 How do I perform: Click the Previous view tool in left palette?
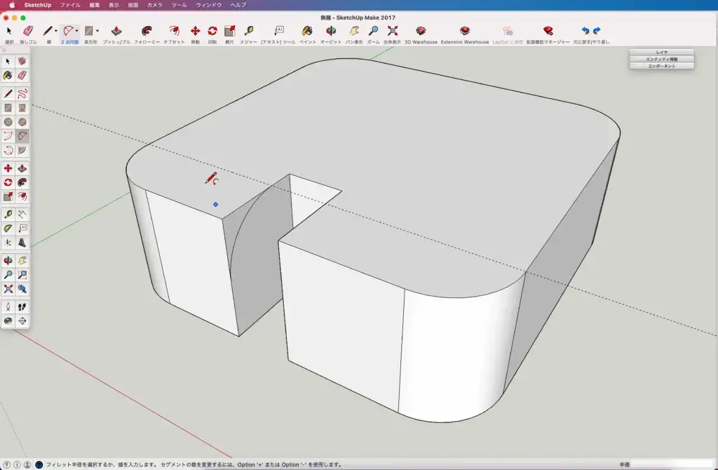pos(22,289)
